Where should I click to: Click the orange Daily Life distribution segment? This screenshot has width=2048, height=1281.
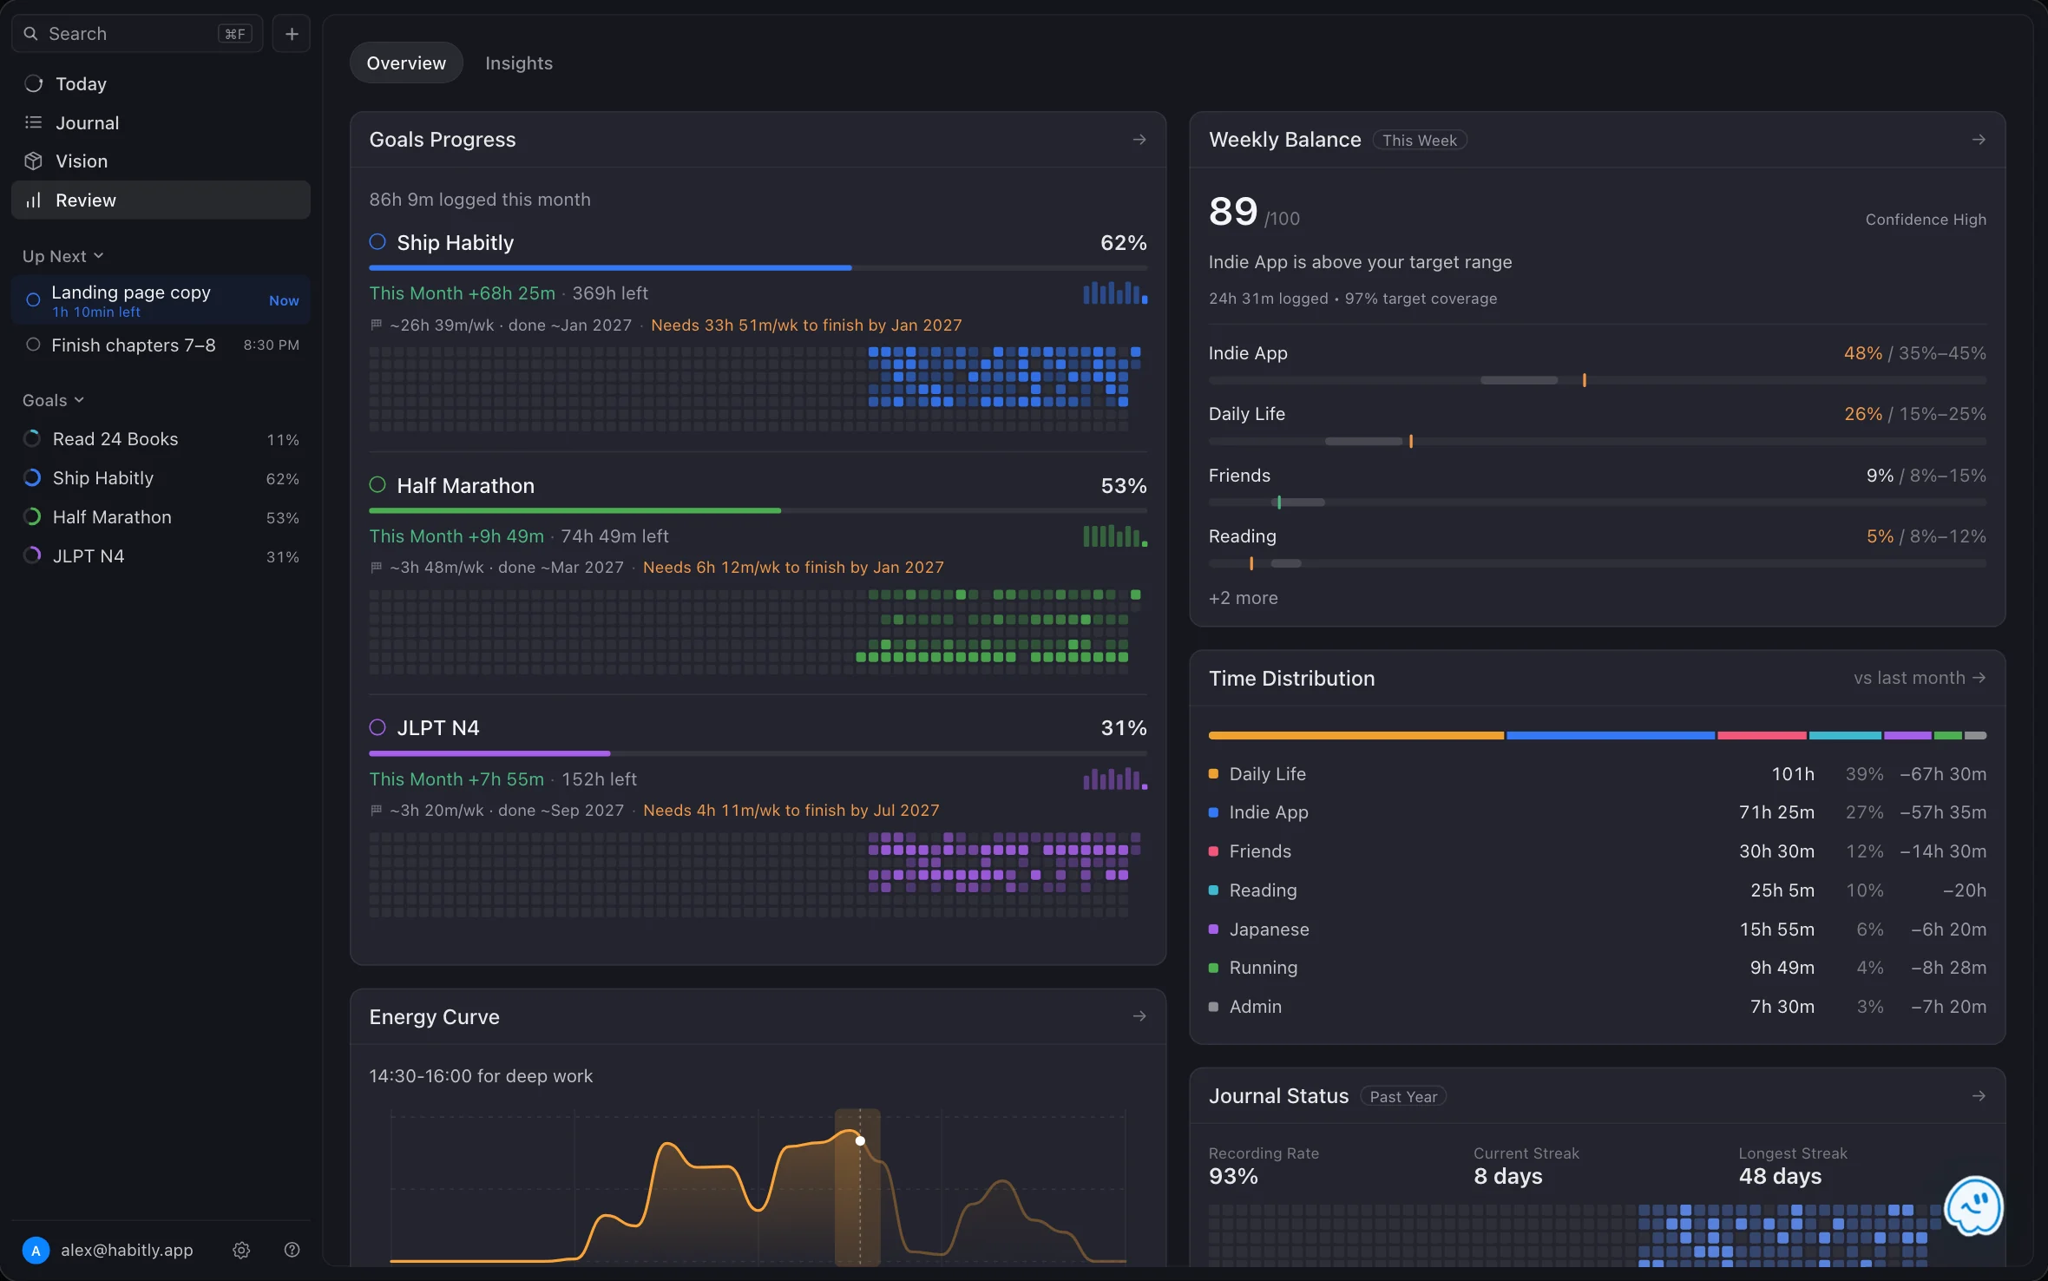[1356, 735]
